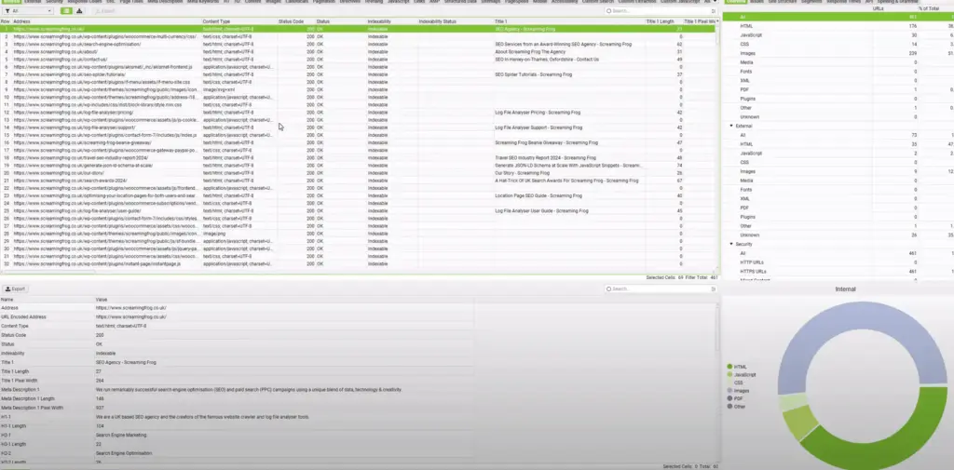Viewport: 954px width, 470px height.
Task: Select the Images row under Internal overview
Action: click(x=748, y=54)
